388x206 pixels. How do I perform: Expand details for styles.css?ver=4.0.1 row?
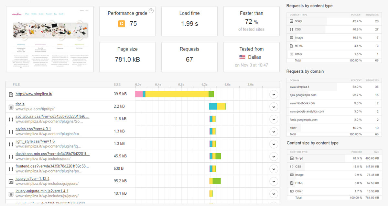click(274, 132)
